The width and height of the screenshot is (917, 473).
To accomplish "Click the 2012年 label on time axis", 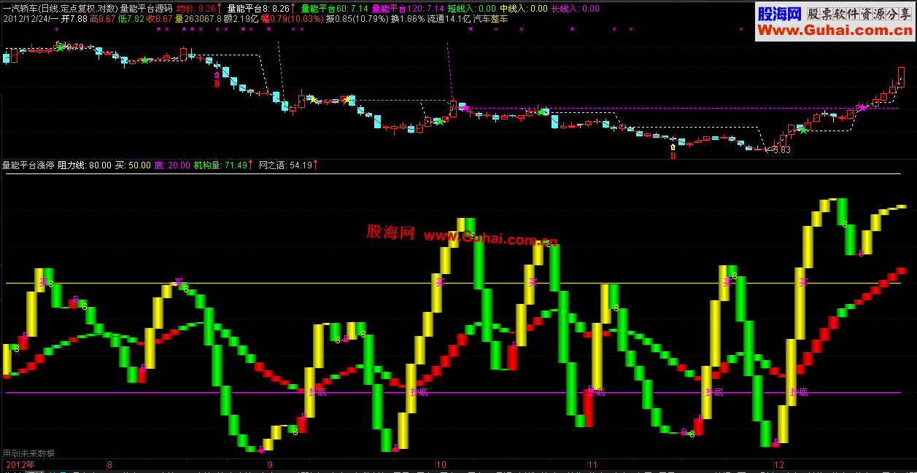I will [20, 464].
